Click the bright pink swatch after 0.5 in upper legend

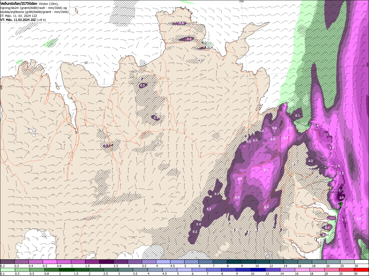[50, 262]
